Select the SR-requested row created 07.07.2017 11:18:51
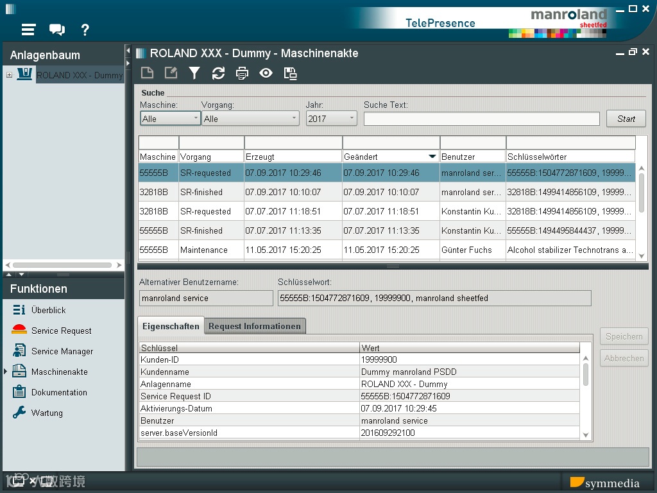The height and width of the screenshot is (493, 657). click(386, 211)
